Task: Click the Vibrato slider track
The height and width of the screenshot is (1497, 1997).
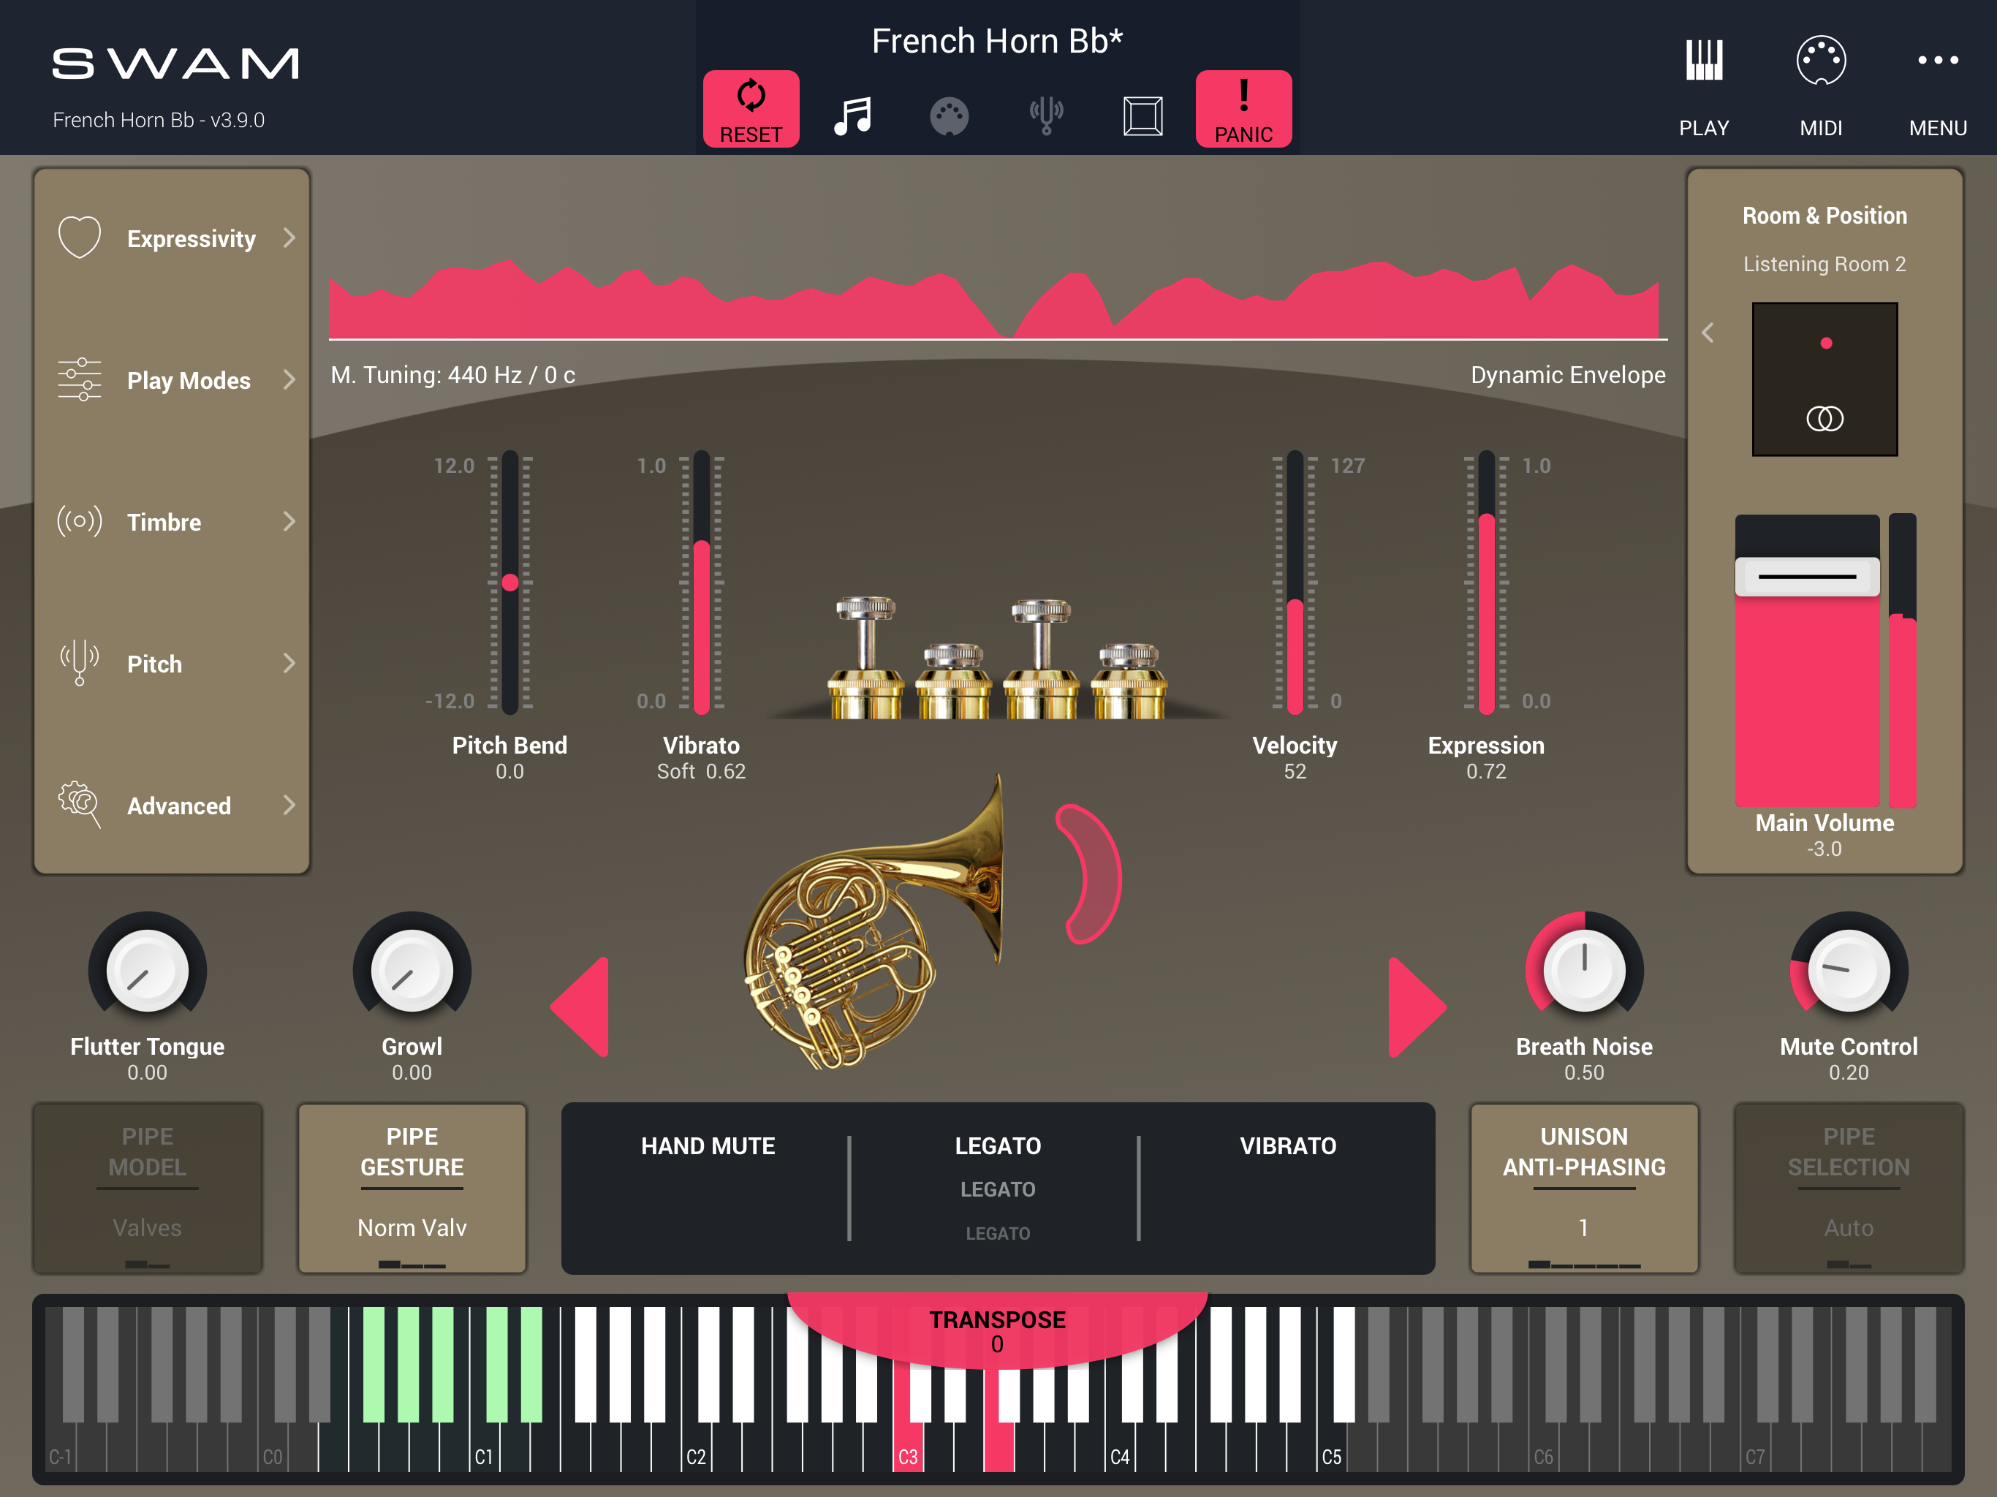Action: click(702, 583)
